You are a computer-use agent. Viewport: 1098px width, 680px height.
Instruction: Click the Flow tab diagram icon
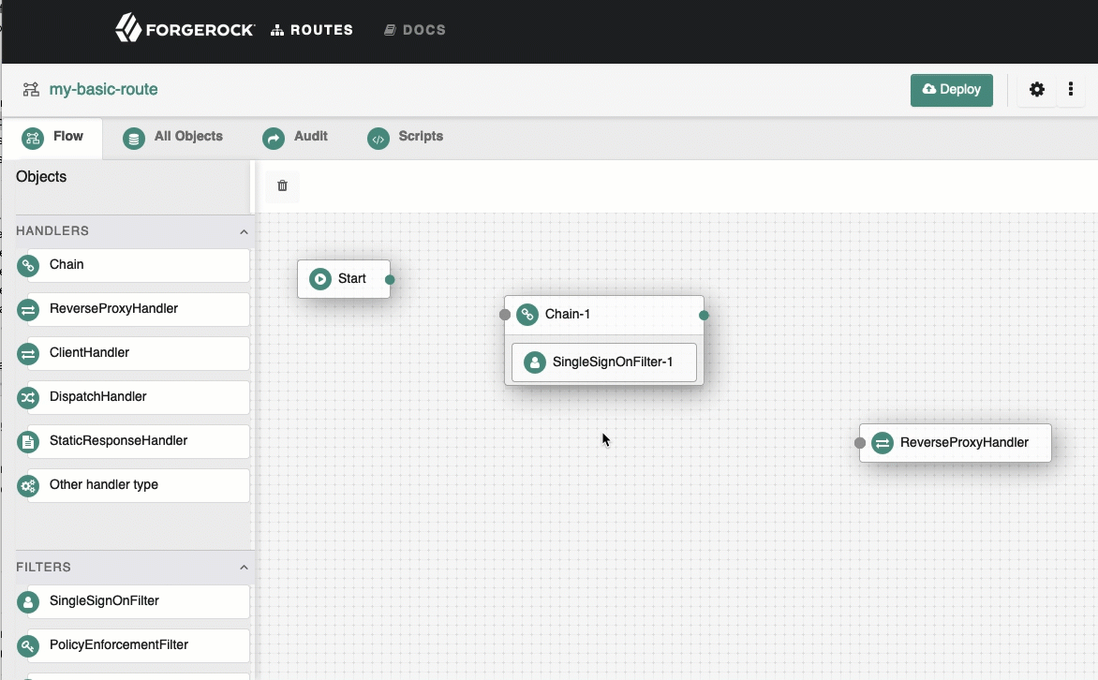[32, 139]
